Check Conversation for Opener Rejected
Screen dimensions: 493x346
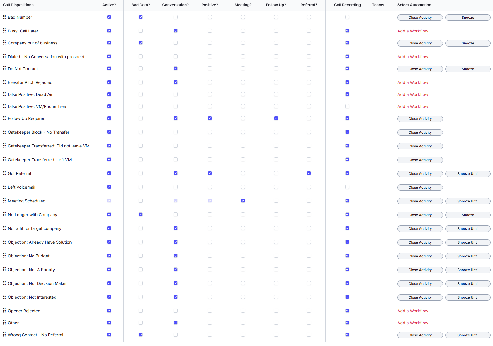point(176,311)
